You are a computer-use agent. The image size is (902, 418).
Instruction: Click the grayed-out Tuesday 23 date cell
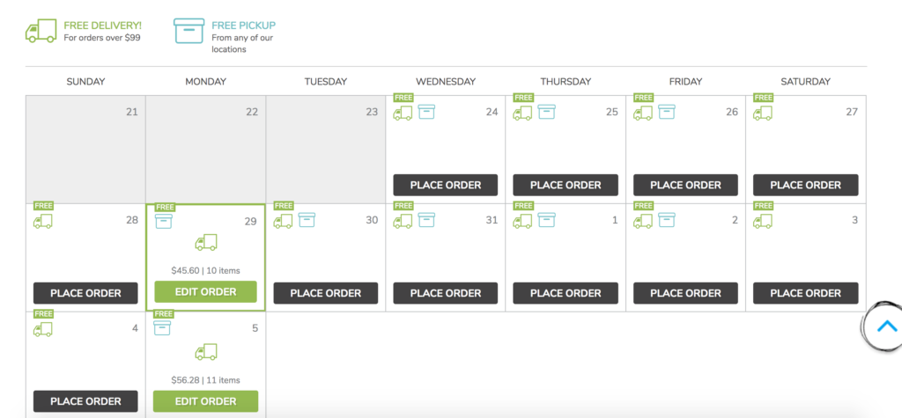click(326, 150)
